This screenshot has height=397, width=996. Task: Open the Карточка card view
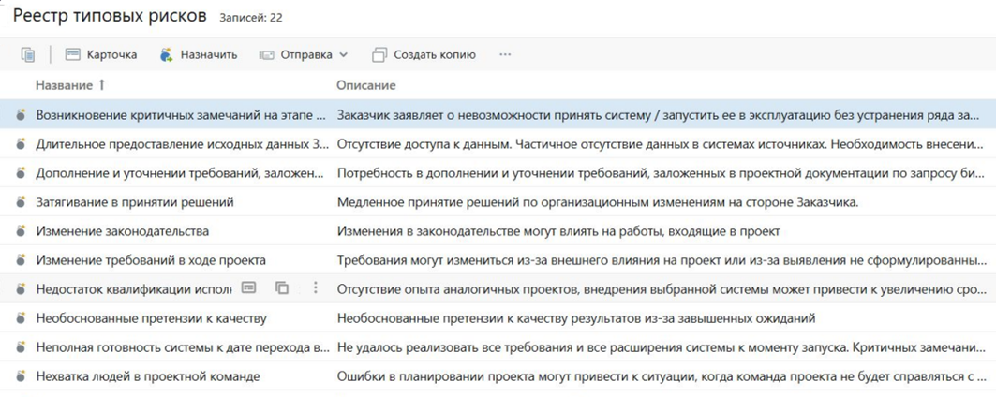[101, 54]
